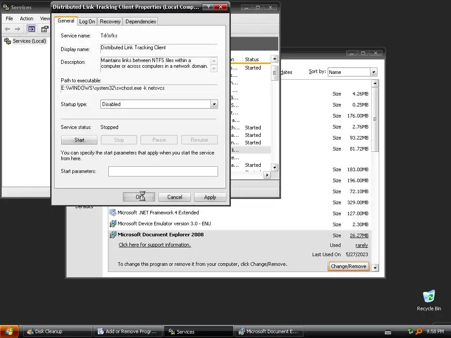
Task: Click OK in the properties dialog
Action: point(139,197)
